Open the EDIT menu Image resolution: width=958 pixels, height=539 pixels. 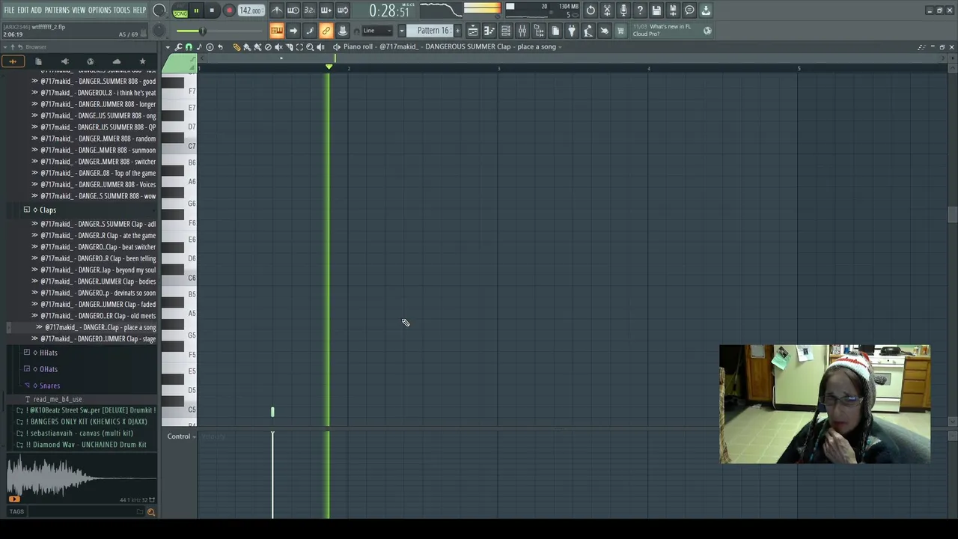coord(22,10)
